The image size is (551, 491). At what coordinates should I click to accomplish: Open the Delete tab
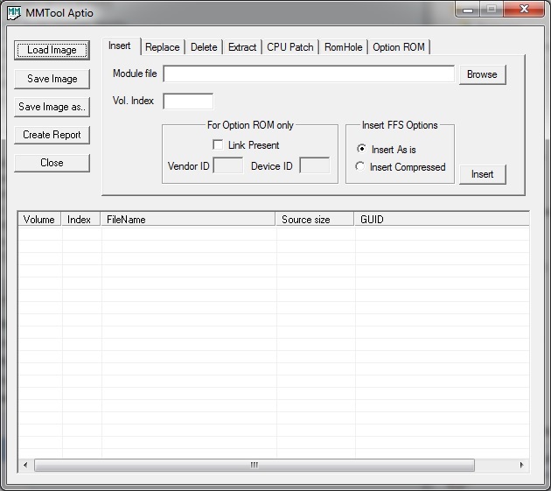pyautogui.click(x=204, y=47)
